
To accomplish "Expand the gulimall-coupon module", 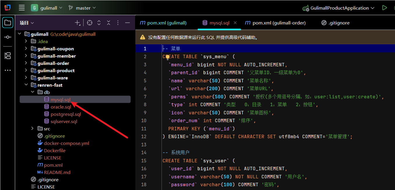I will (x=26, y=49).
